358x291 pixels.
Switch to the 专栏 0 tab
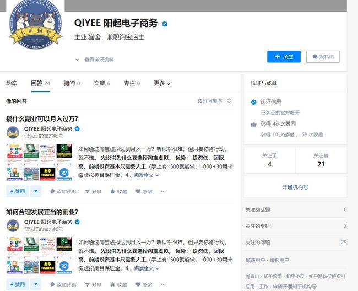point(132,83)
